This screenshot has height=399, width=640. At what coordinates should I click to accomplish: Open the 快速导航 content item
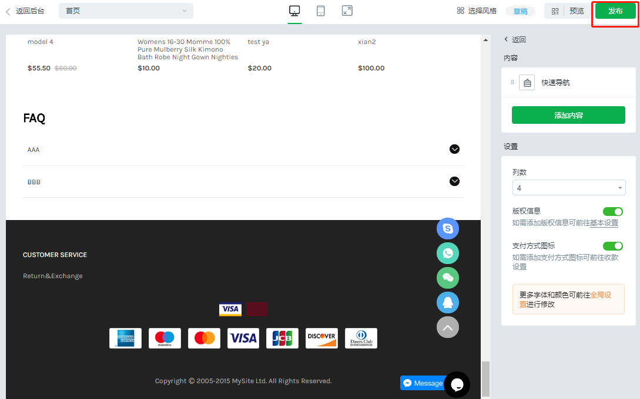[568, 82]
